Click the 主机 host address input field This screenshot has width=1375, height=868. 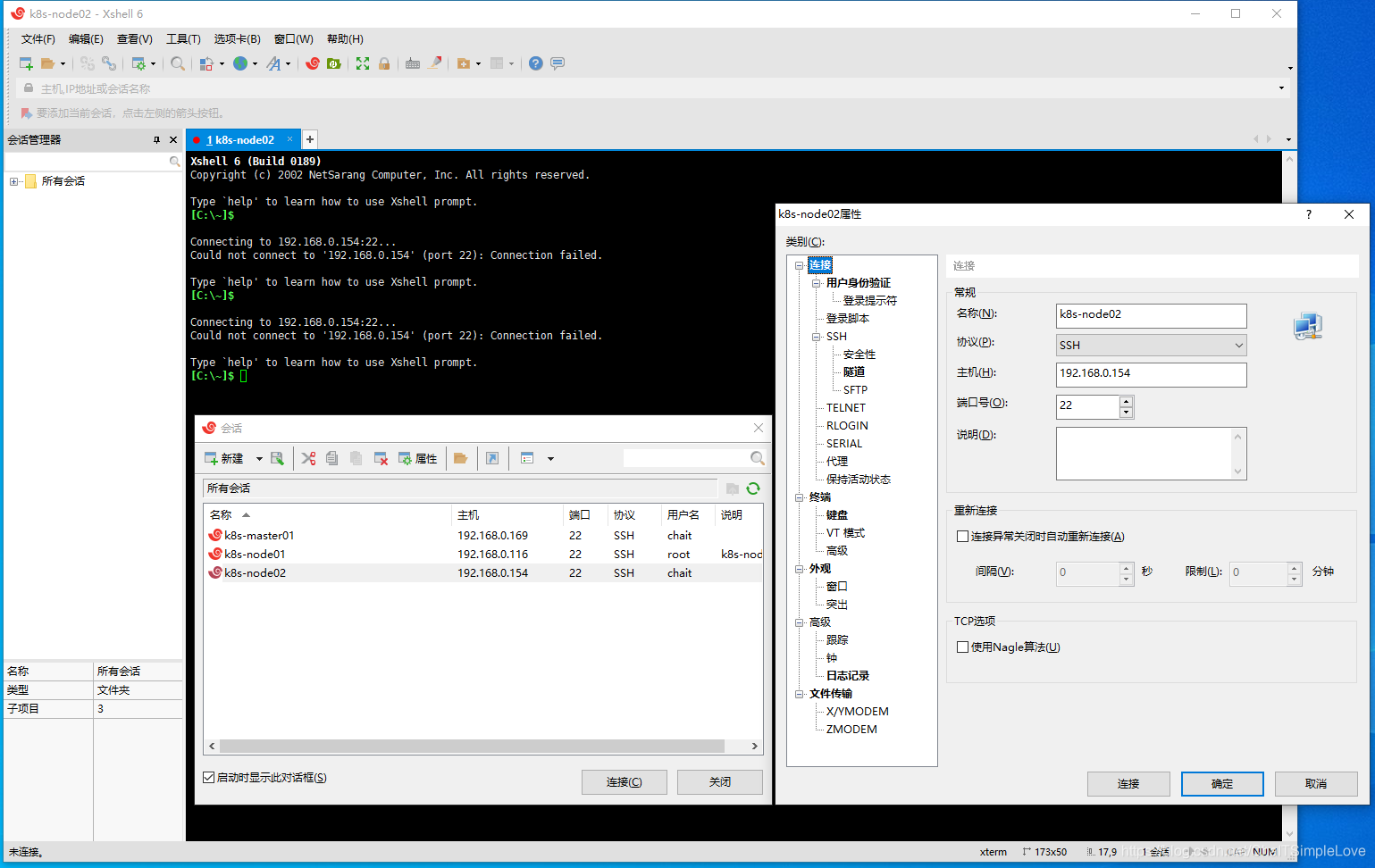pos(1150,374)
